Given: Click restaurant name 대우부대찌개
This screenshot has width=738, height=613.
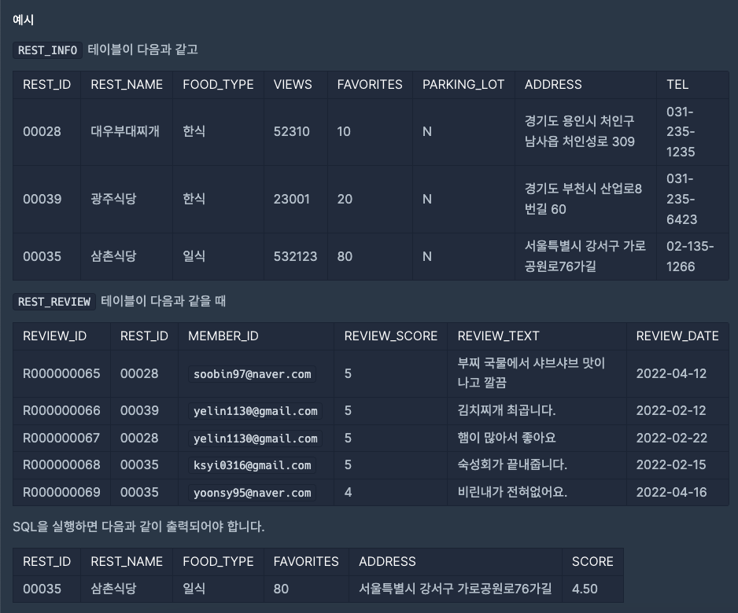Looking at the screenshot, I should click(x=125, y=131).
